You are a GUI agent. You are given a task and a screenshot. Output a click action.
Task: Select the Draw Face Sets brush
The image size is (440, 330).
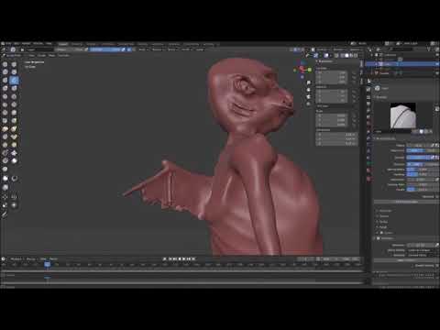5,169
